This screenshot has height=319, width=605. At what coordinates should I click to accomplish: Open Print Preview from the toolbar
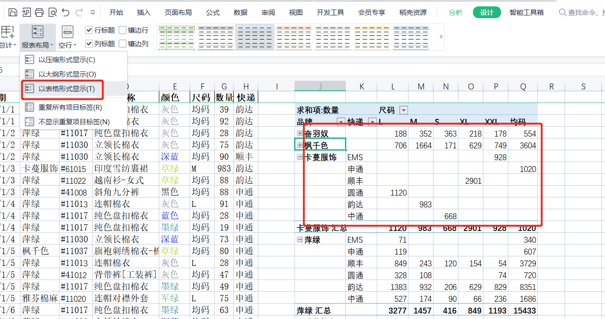pyautogui.click(x=53, y=12)
